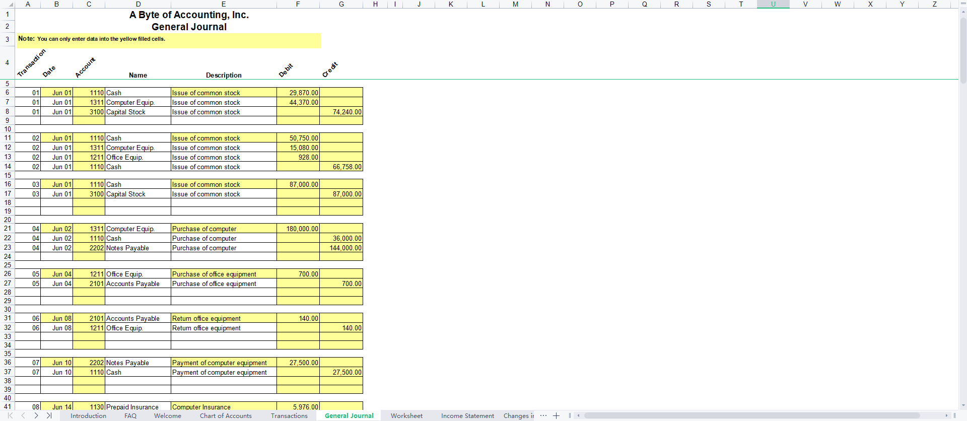The height and width of the screenshot is (421, 967).
Task: Go to previous sheet with back arrow
Action: (23, 415)
